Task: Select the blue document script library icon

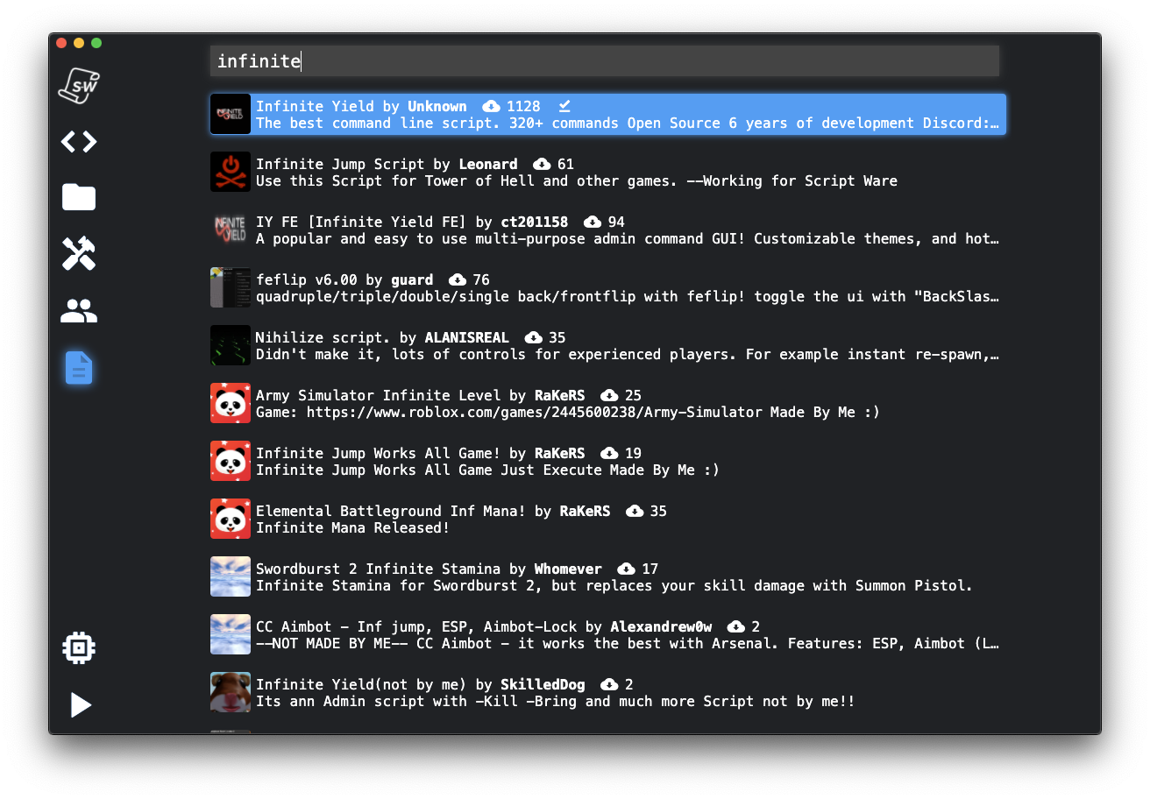Action: click(x=79, y=368)
